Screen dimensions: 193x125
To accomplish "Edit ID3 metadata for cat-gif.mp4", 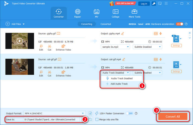I will tap(156, 59).
